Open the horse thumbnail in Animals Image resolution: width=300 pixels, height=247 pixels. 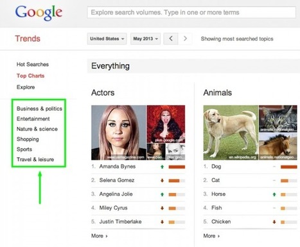[x=278, y=146]
